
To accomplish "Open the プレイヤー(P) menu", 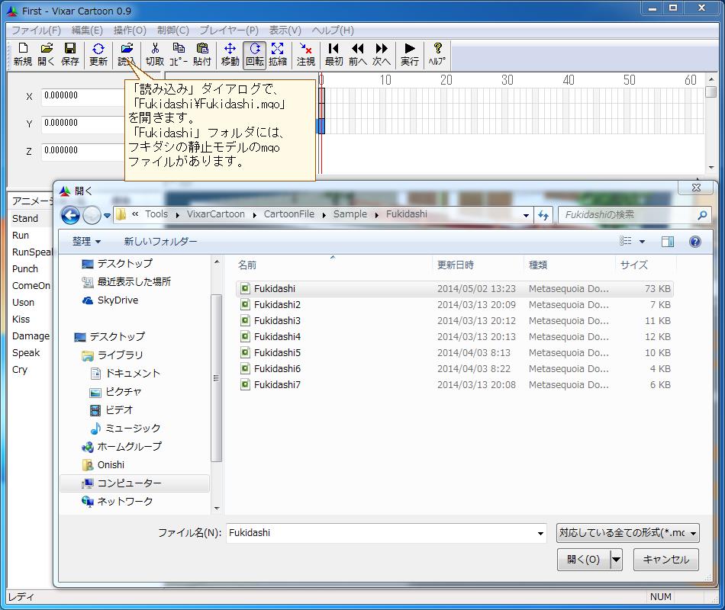I will pos(229,30).
